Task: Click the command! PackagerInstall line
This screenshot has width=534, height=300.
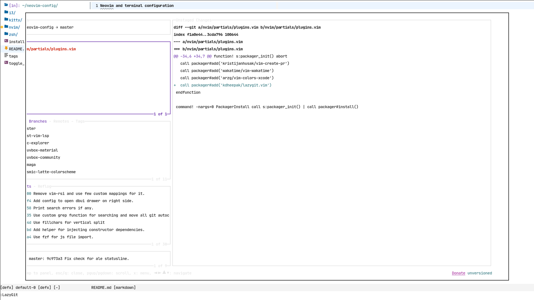Action: pyautogui.click(x=267, y=107)
